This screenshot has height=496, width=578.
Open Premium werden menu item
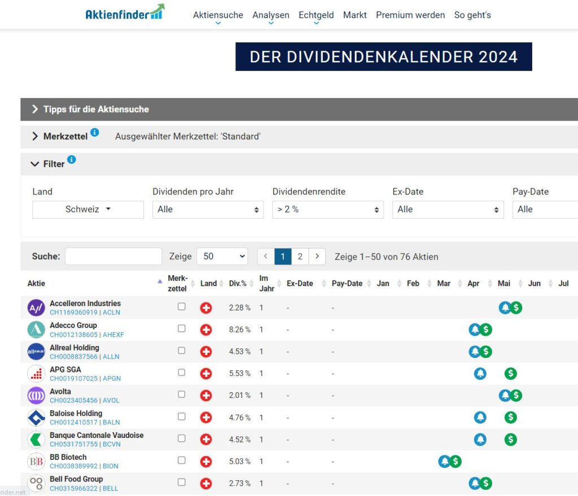click(410, 15)
